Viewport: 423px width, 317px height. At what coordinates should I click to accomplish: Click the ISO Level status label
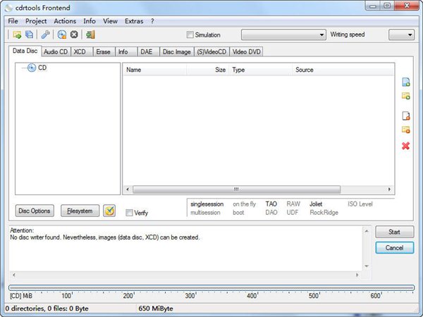360,204
